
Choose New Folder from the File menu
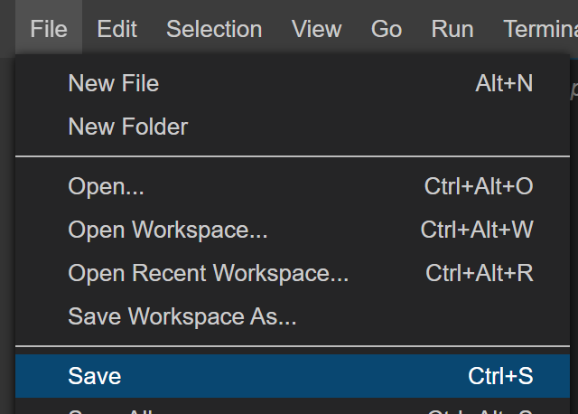coord(293,127)
